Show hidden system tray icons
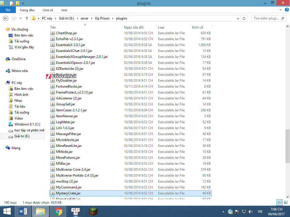Viewport: 290px width, 217px height. tap(223, 212)
